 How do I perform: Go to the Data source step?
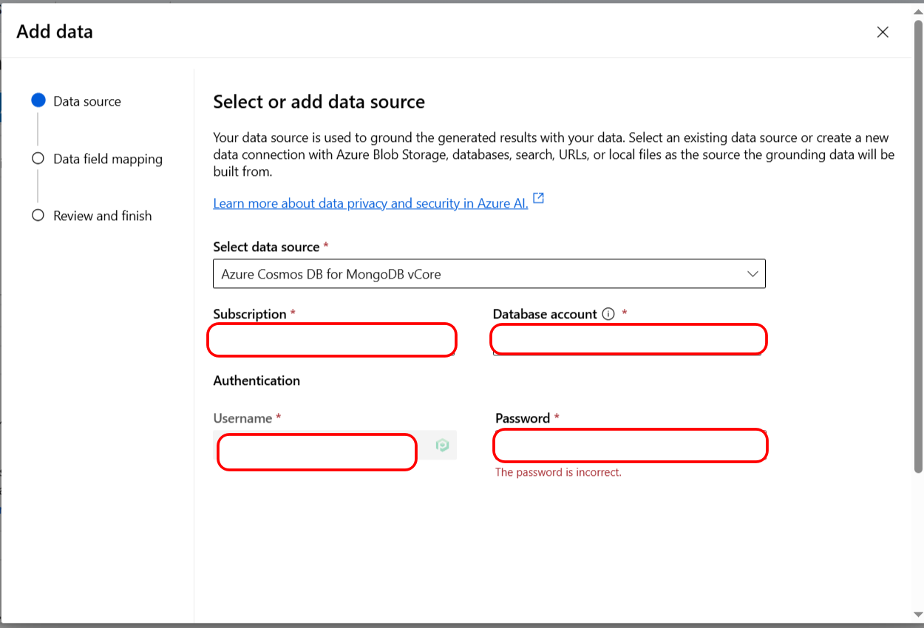(x=77, y=101)
